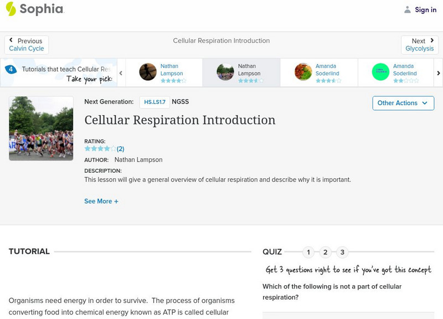Select quiz question 3 circle

pos(342,253)
